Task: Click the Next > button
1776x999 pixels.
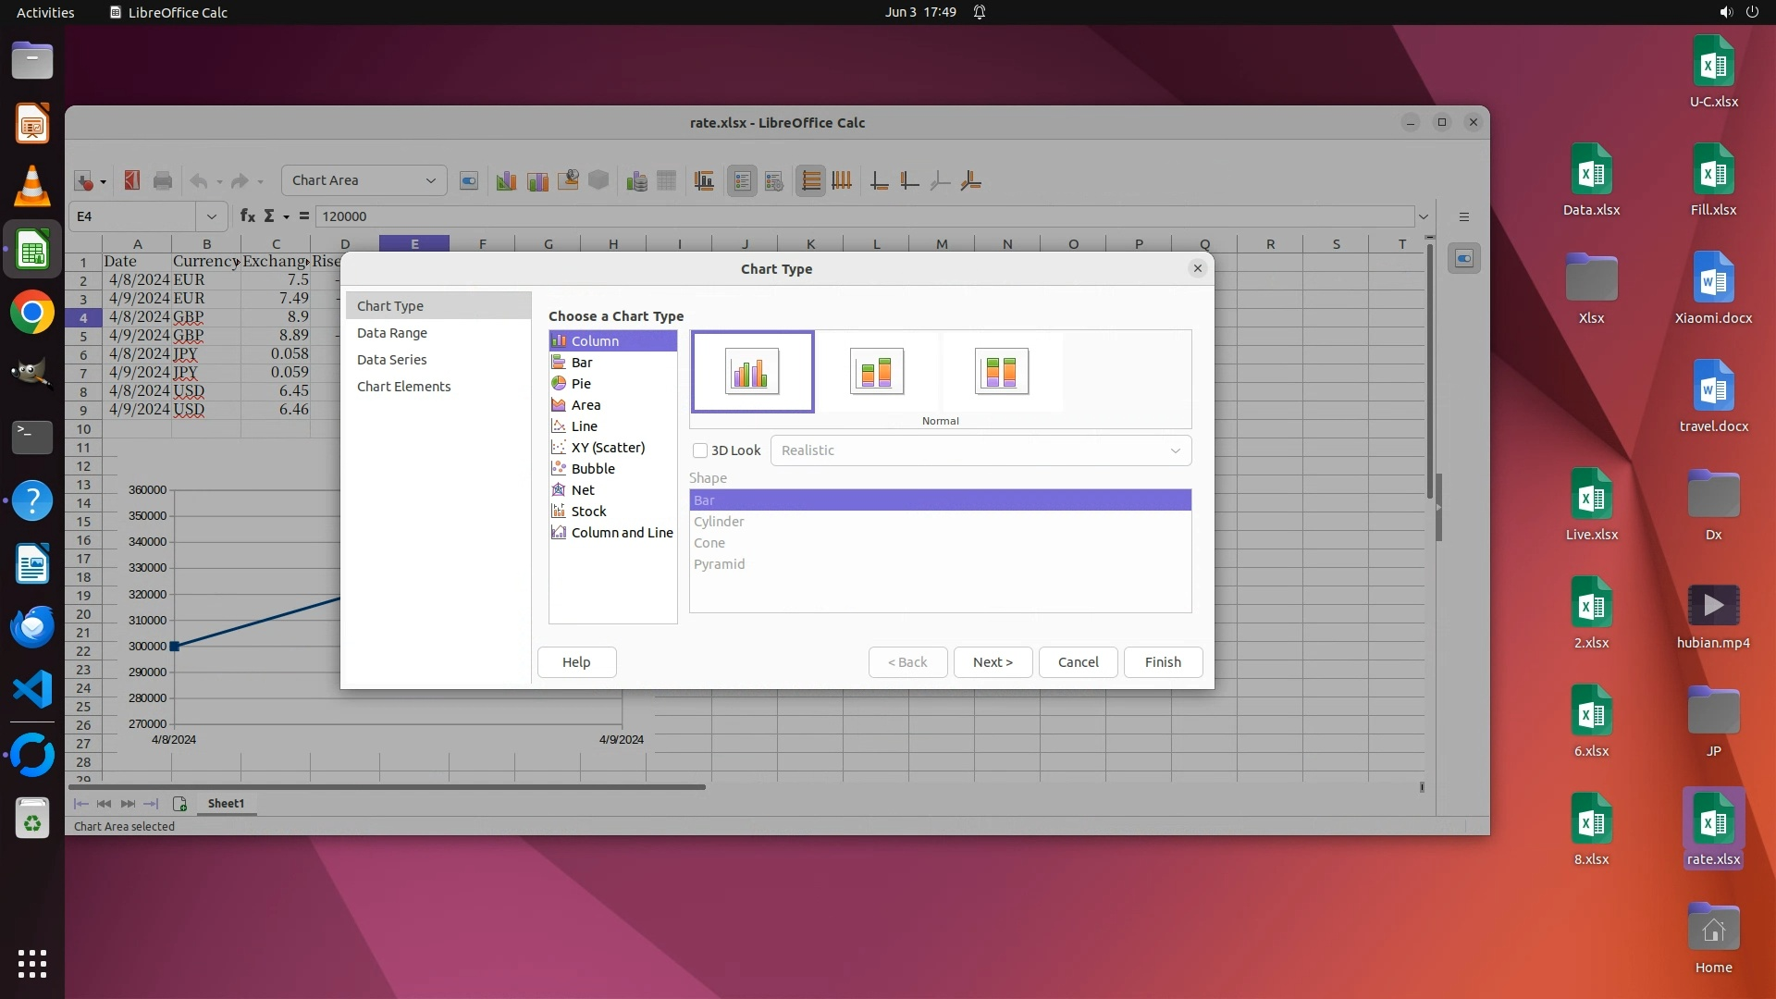Action: (x=993, y=661)
